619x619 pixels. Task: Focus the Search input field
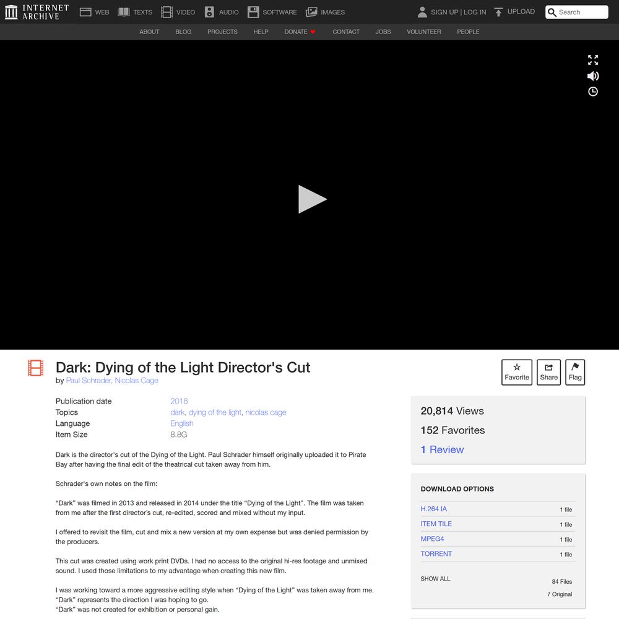576,12
